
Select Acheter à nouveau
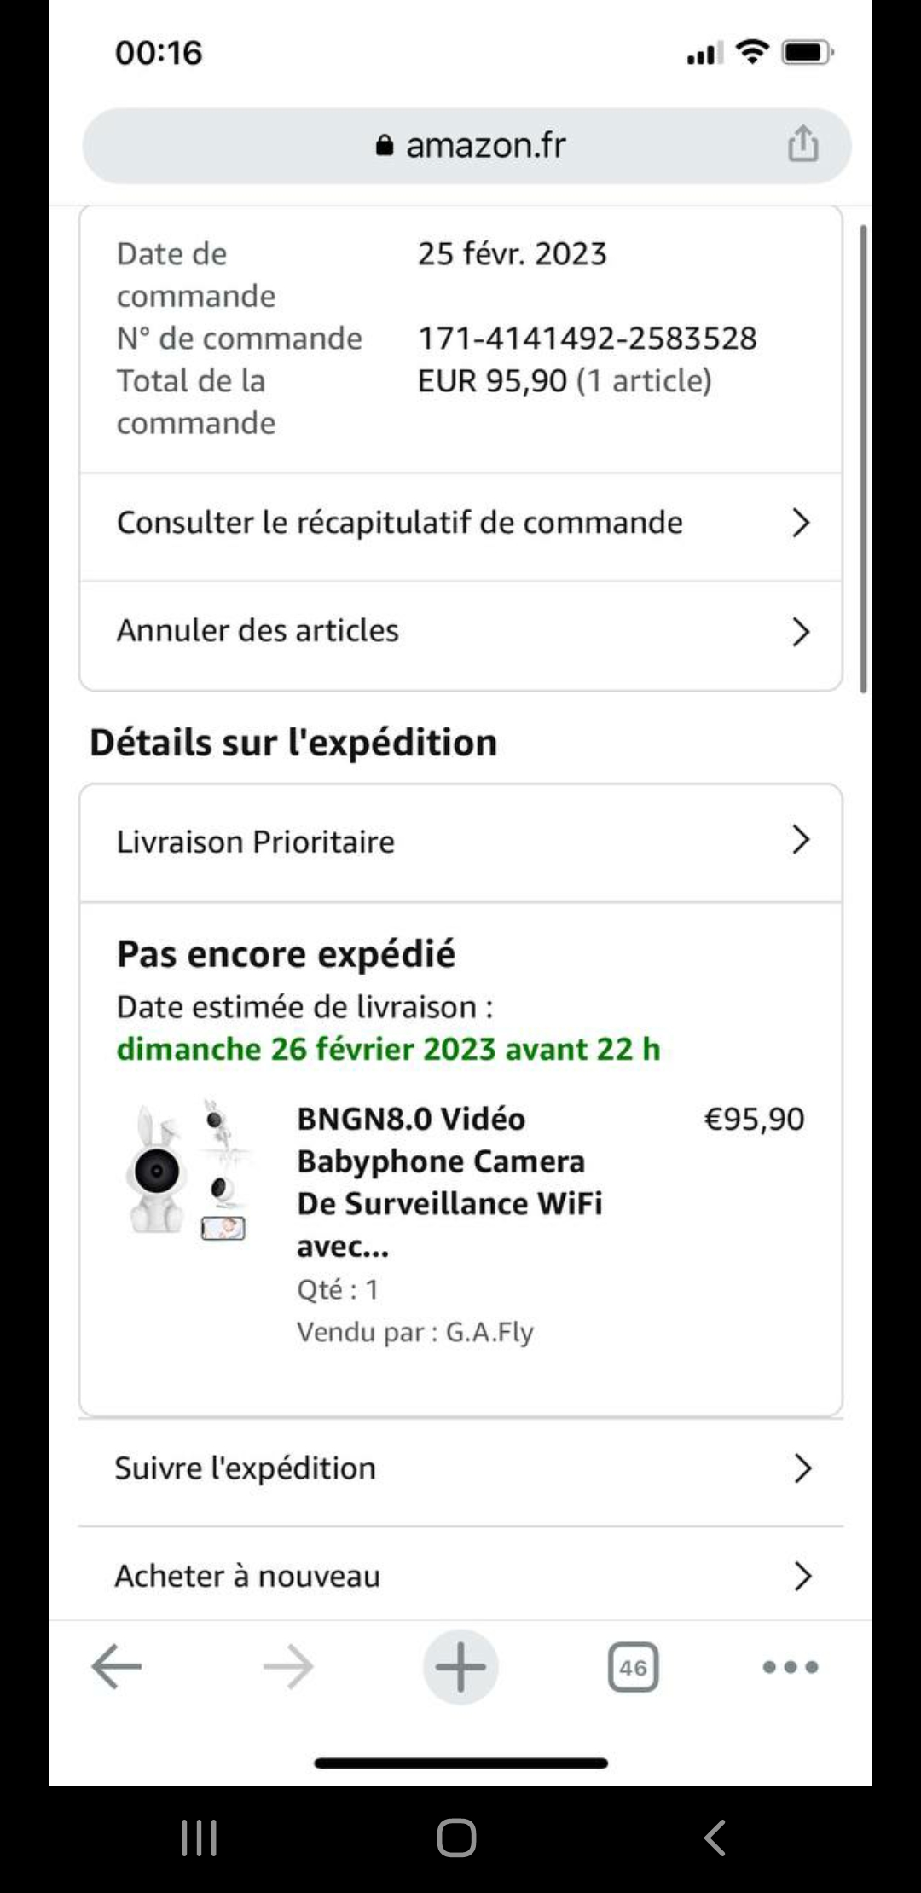point(460,1576)
